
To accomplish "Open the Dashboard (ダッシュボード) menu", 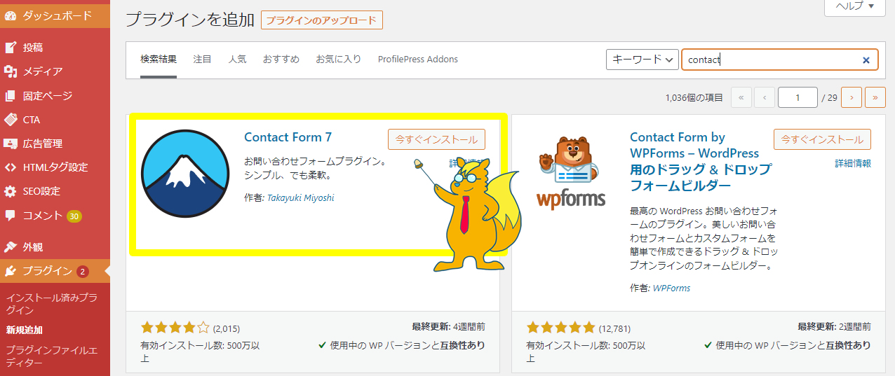I will click(x=55, y=15).
